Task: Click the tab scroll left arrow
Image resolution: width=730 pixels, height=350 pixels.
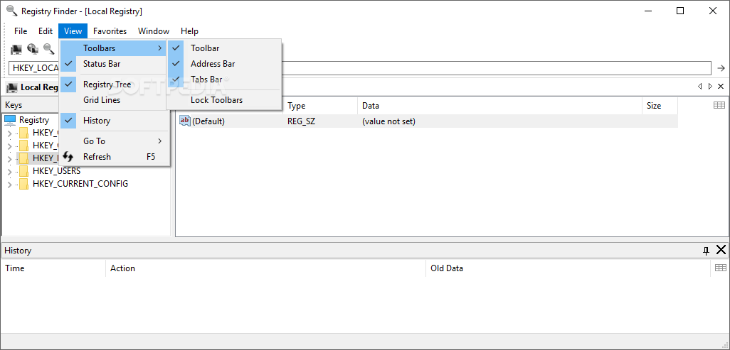Action: click(x=699, y=87)
